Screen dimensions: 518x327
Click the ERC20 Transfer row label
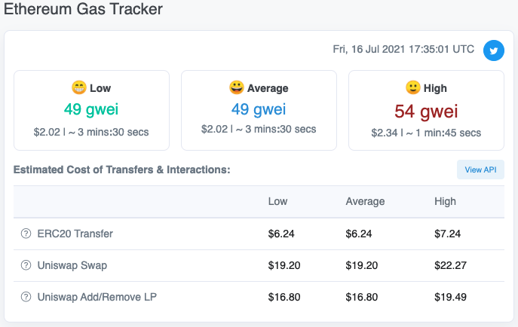pyautogui.click(x=75, y=234)
